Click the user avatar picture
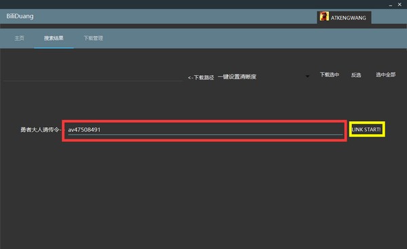Image resolution: width=407 pixels, height=249 pixels. 324,16
